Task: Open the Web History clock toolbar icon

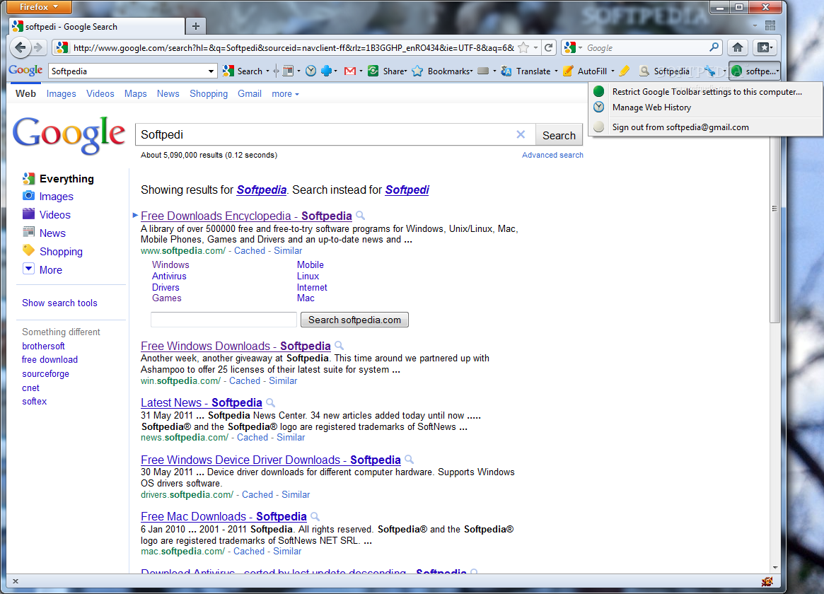Action: 311,71
